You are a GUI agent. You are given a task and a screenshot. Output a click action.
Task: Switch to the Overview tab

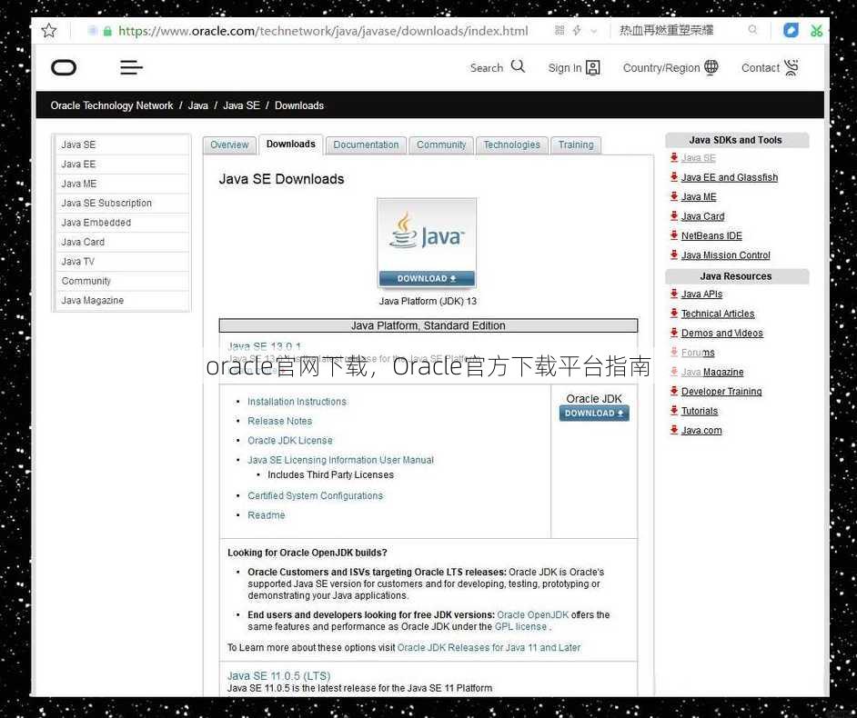[229, 145]
